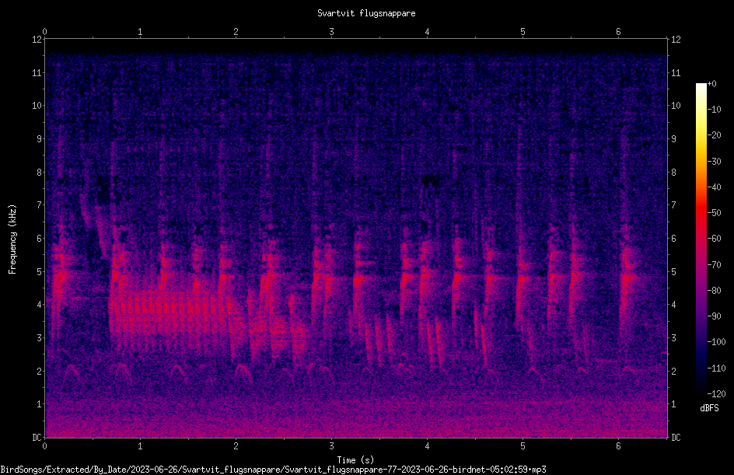734x475 pixels.
Task: Click '12' on the right frequency axis
Action: click(676, 40)
